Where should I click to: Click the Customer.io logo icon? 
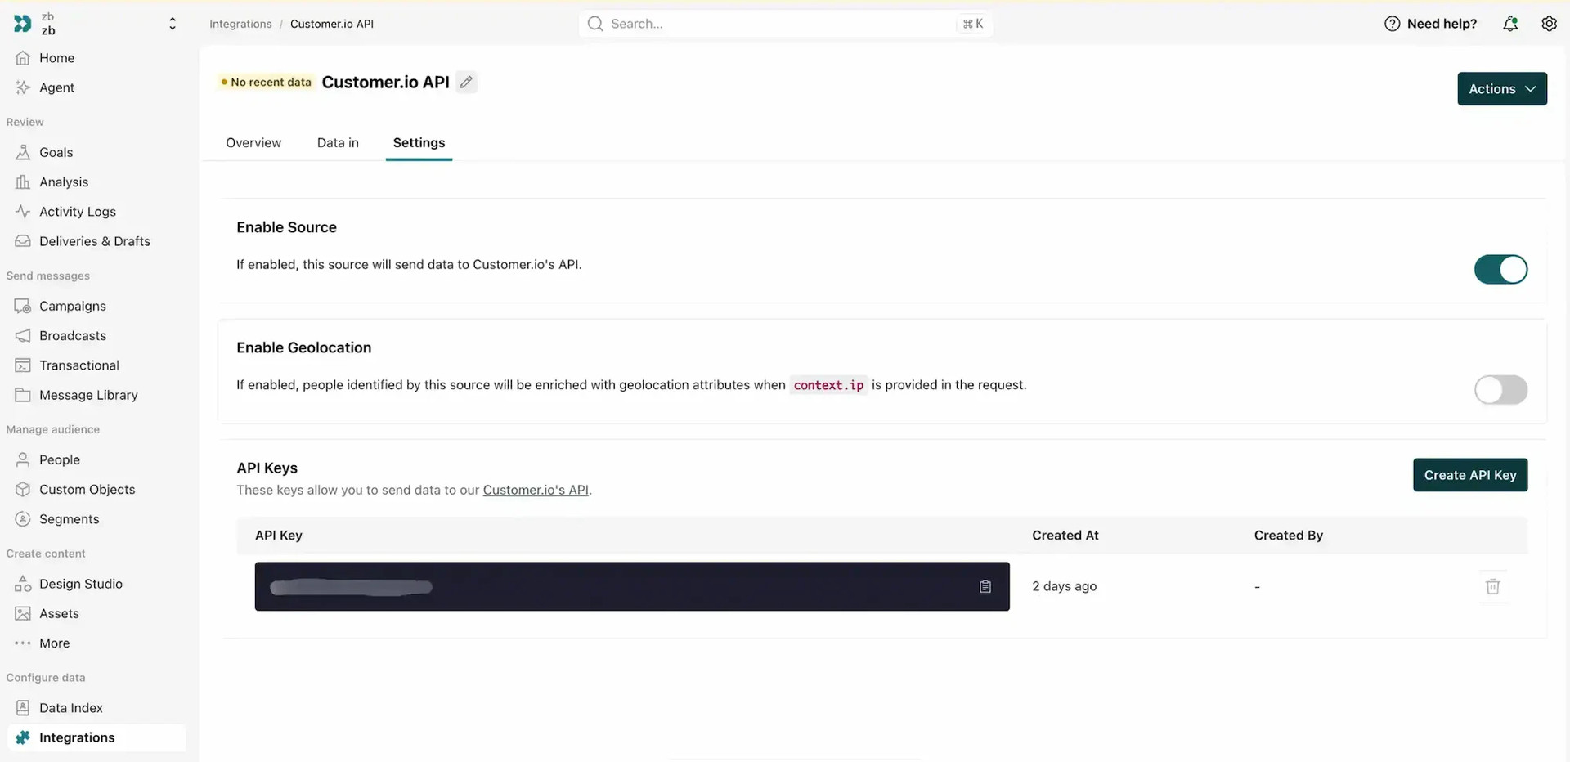[x=23, y=24]
